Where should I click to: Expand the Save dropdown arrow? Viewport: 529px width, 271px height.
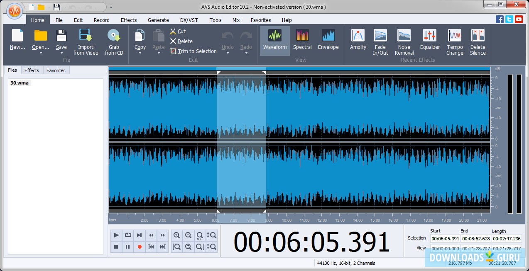pos(61,52)
